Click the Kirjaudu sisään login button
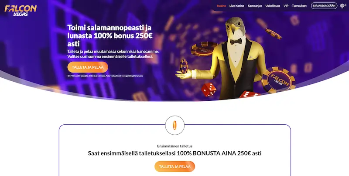 point(324,6)
